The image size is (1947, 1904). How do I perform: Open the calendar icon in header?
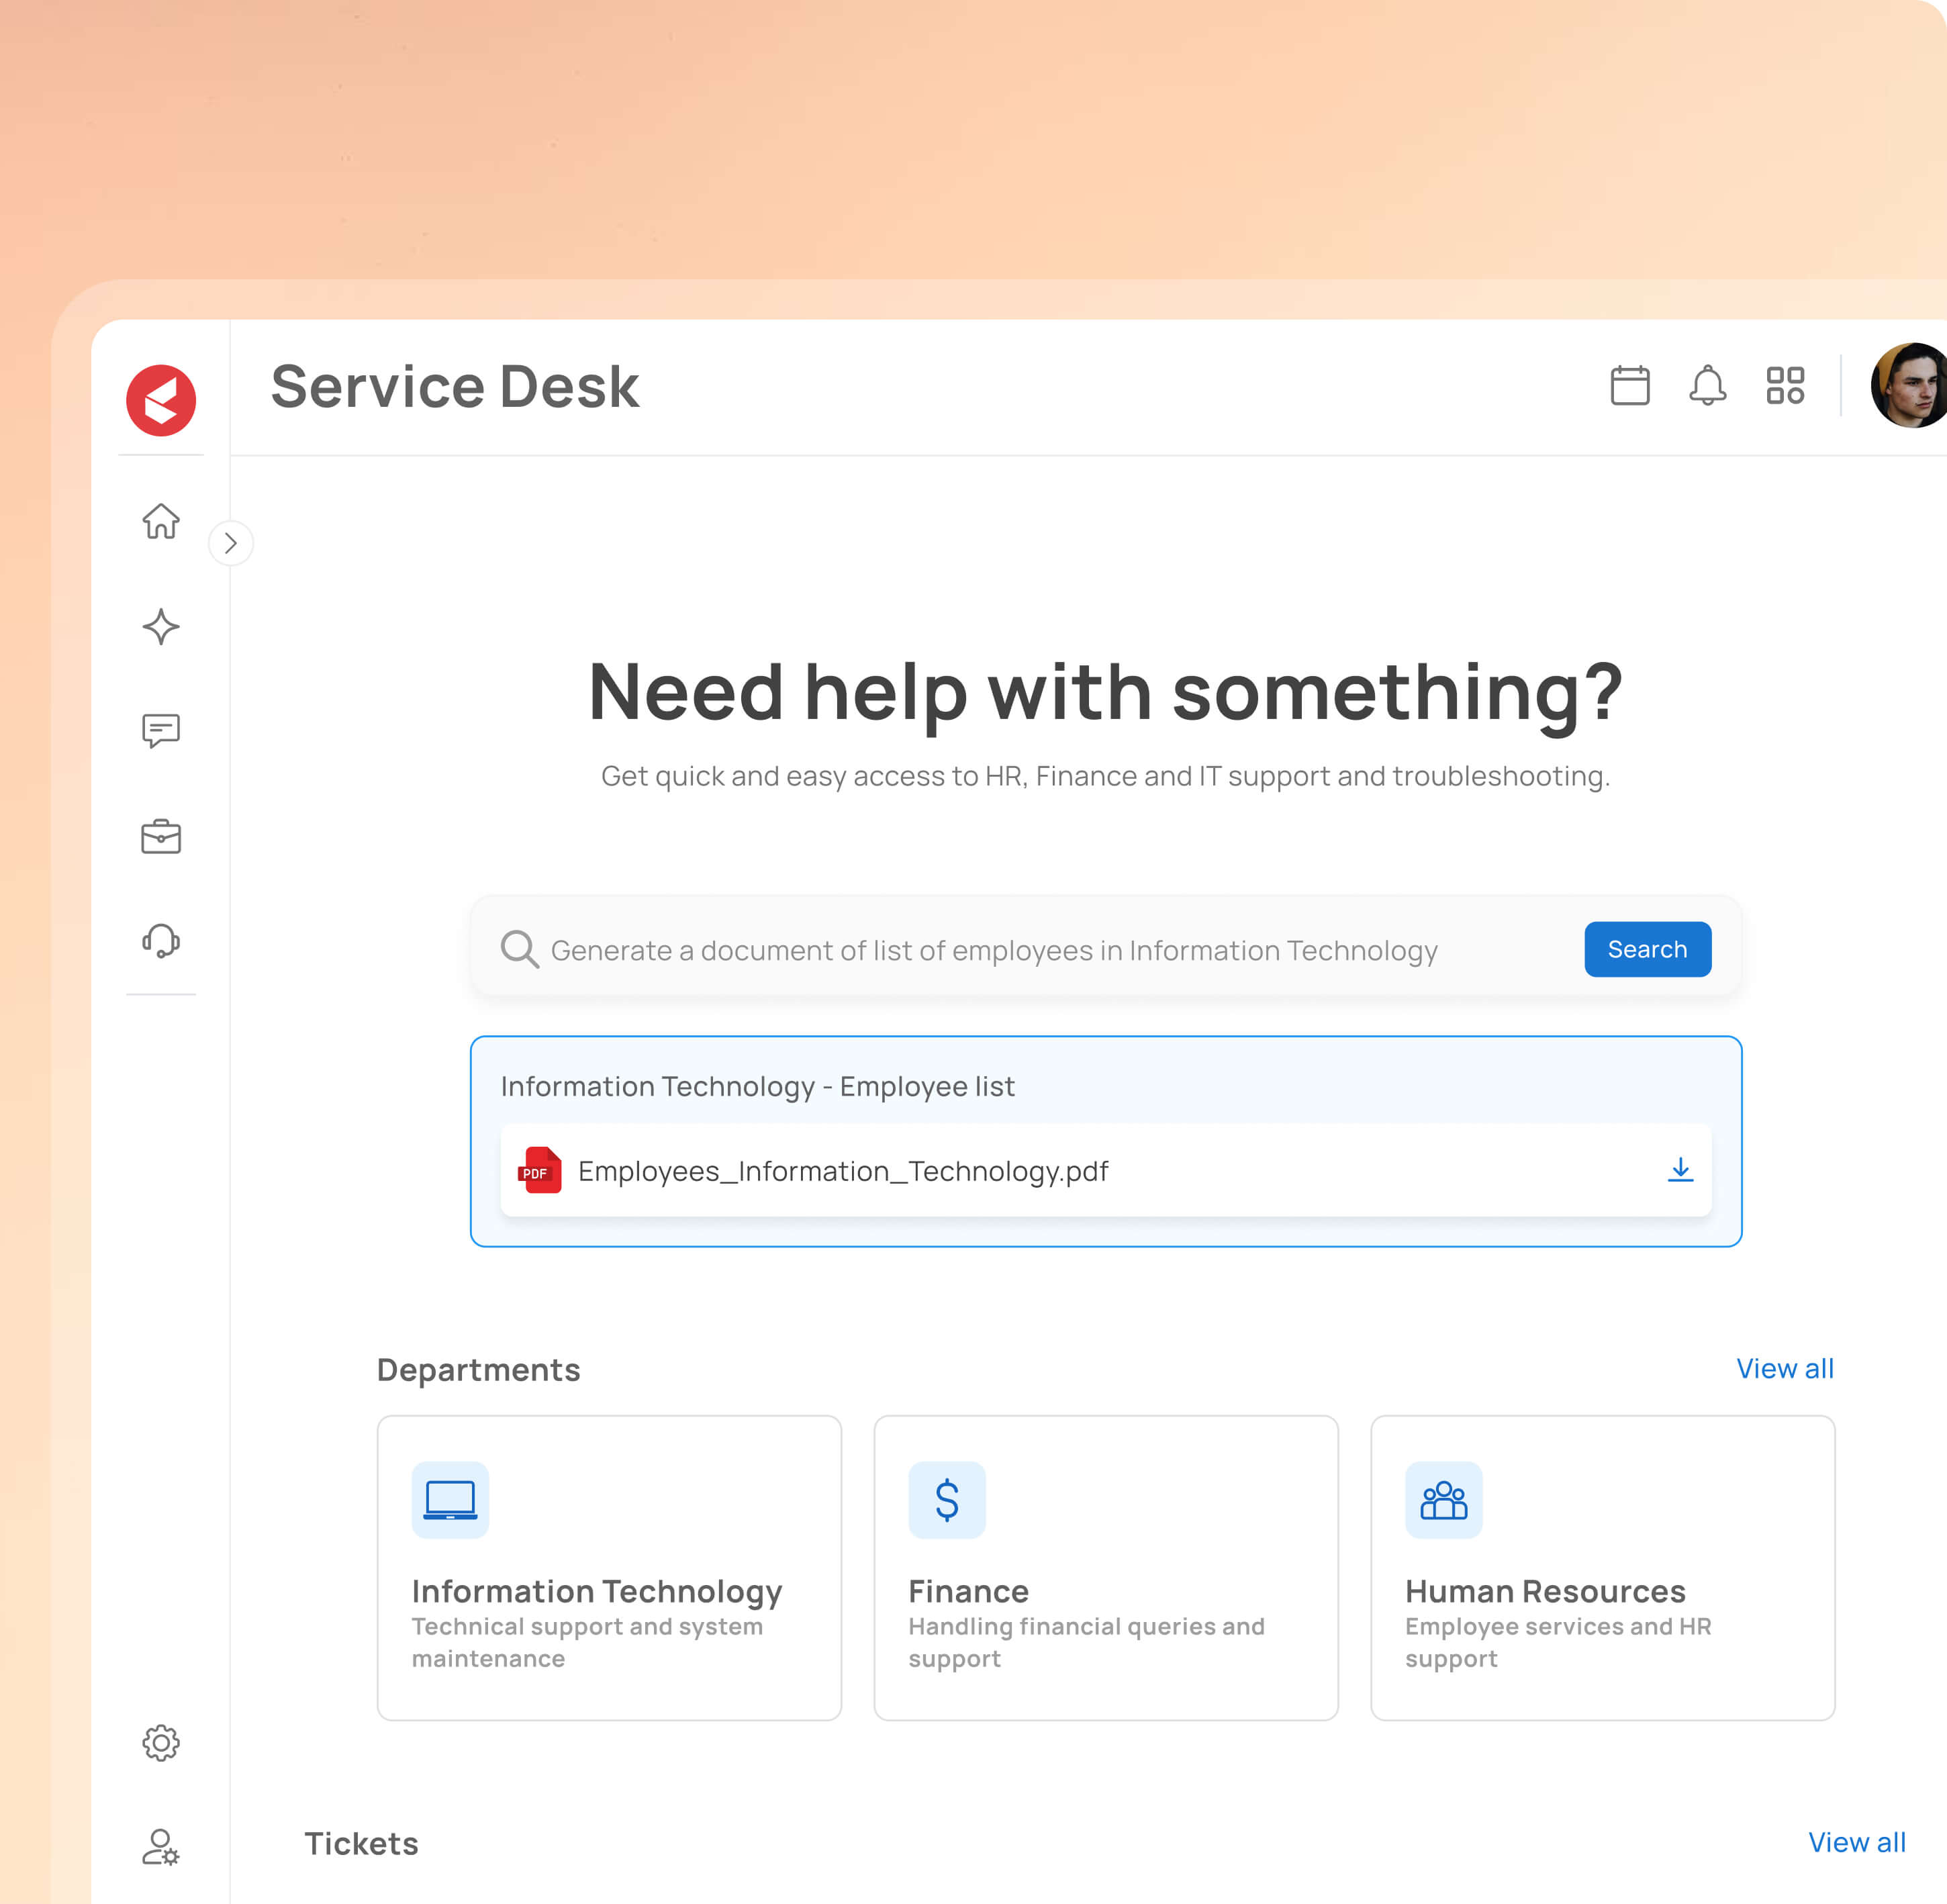click(1630, 385)
